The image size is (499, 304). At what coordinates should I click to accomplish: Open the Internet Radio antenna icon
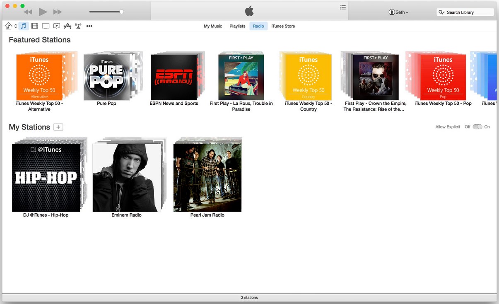[78, 26]
